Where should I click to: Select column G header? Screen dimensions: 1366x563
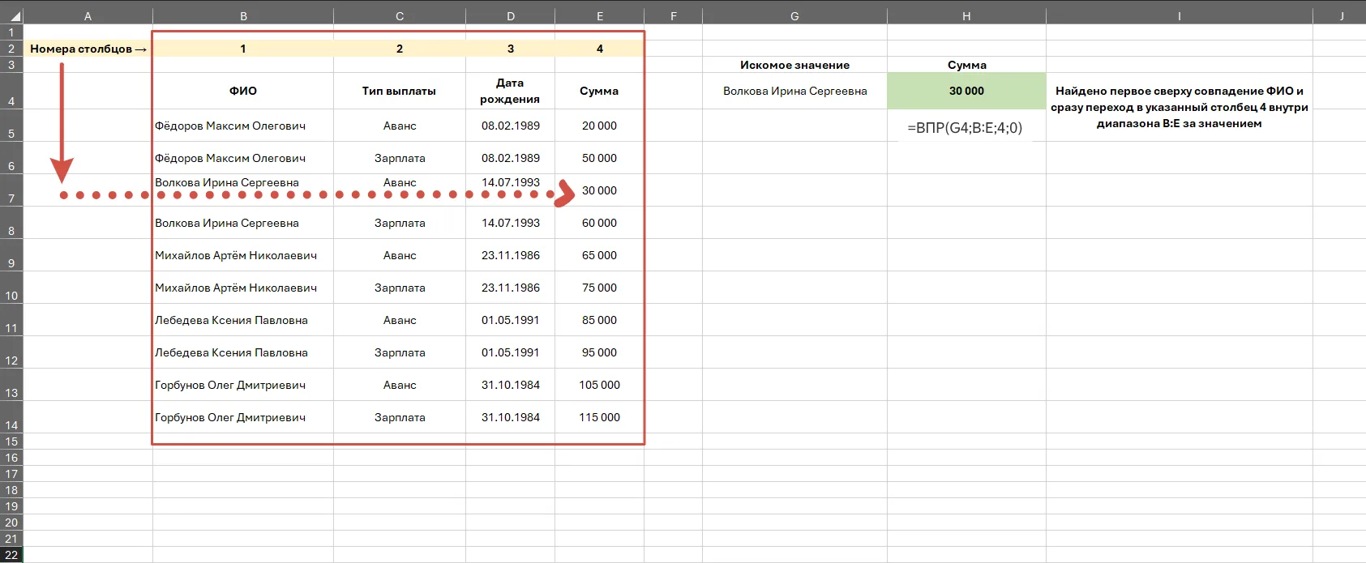pos(794,16)
